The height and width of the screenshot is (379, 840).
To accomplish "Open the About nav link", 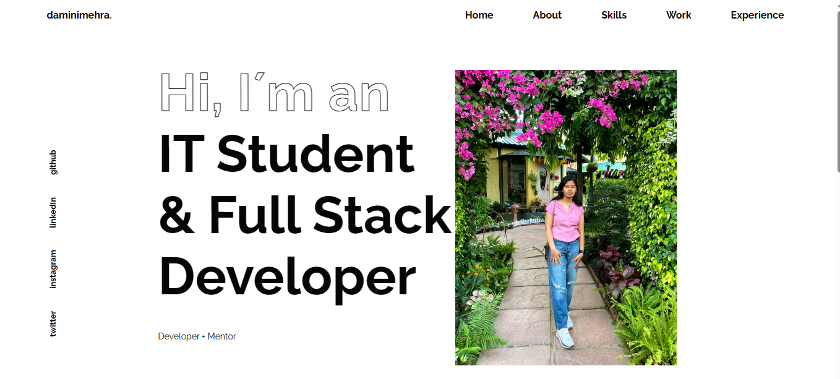I will (547, 15).
